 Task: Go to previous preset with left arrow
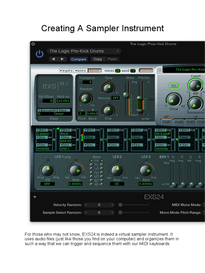pos(53,59)
